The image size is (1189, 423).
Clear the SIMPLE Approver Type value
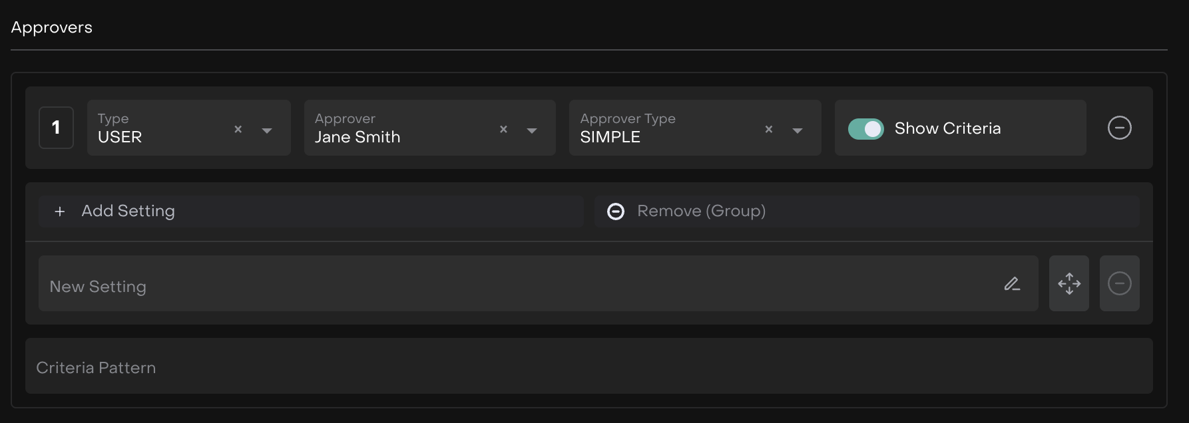pyautogui.click(x=768, y=129)
